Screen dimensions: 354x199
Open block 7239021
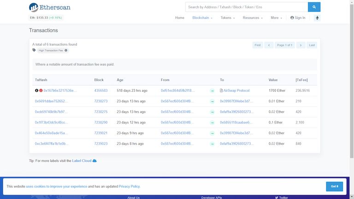[101, 133]
